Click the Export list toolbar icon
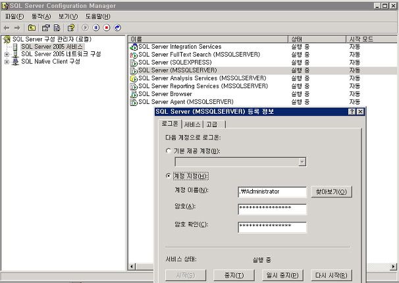 click(x=57, y=28)
